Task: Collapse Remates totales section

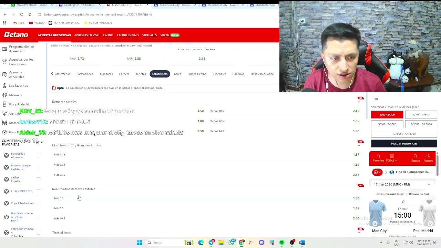Action: click(359, 102)
